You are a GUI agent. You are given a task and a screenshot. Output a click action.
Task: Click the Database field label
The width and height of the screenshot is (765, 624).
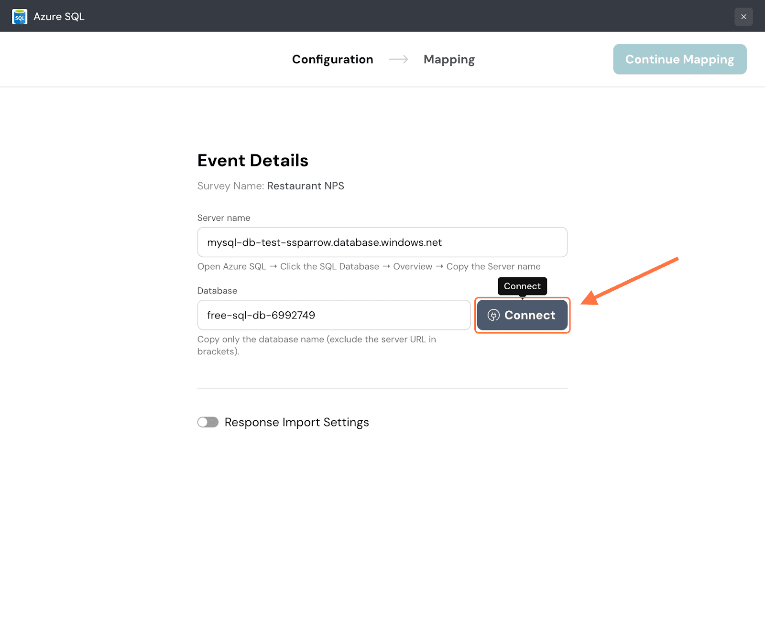[217, 291]
